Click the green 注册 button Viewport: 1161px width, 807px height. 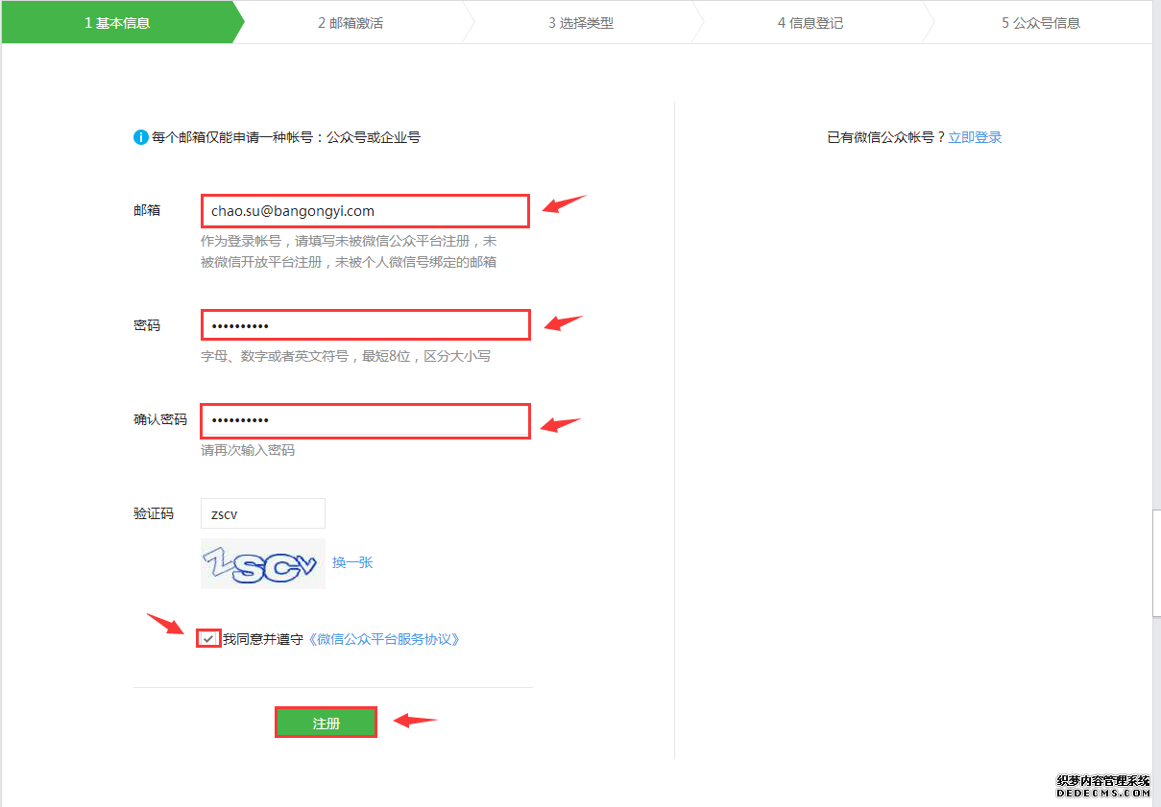pyautogui.click(x=326, y=723)
